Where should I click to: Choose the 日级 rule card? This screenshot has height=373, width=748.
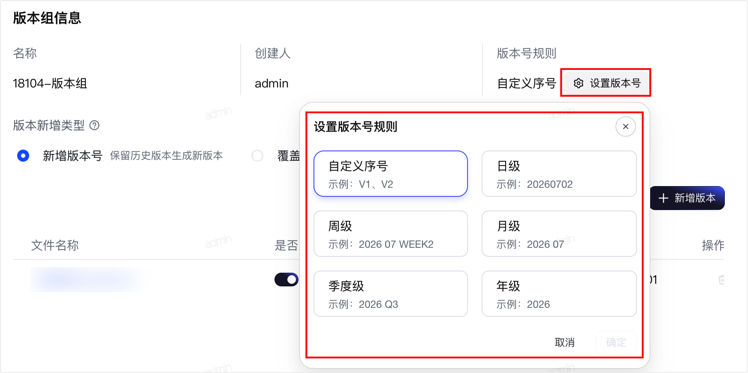tap(559, 174)
